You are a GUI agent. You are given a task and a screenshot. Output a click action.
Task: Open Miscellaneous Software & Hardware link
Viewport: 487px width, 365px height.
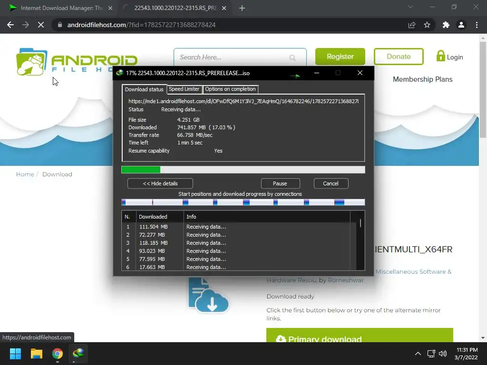413,272
